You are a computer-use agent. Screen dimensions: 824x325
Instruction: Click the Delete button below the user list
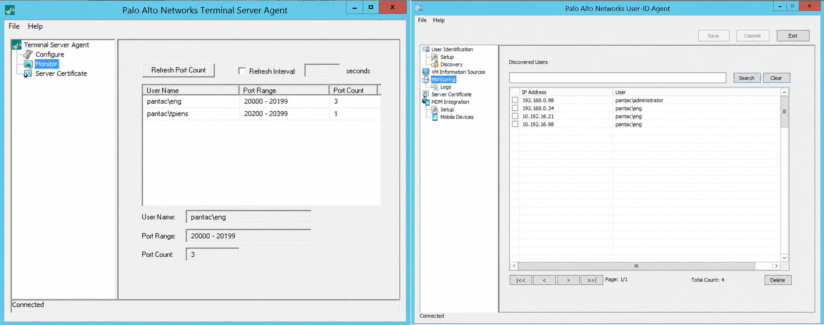coord(778,280)
